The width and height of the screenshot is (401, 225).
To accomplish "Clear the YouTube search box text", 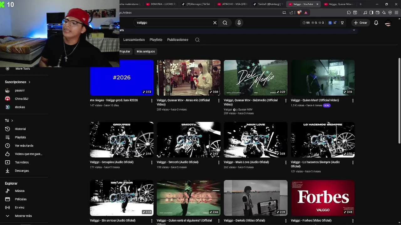I will point(215,23).
